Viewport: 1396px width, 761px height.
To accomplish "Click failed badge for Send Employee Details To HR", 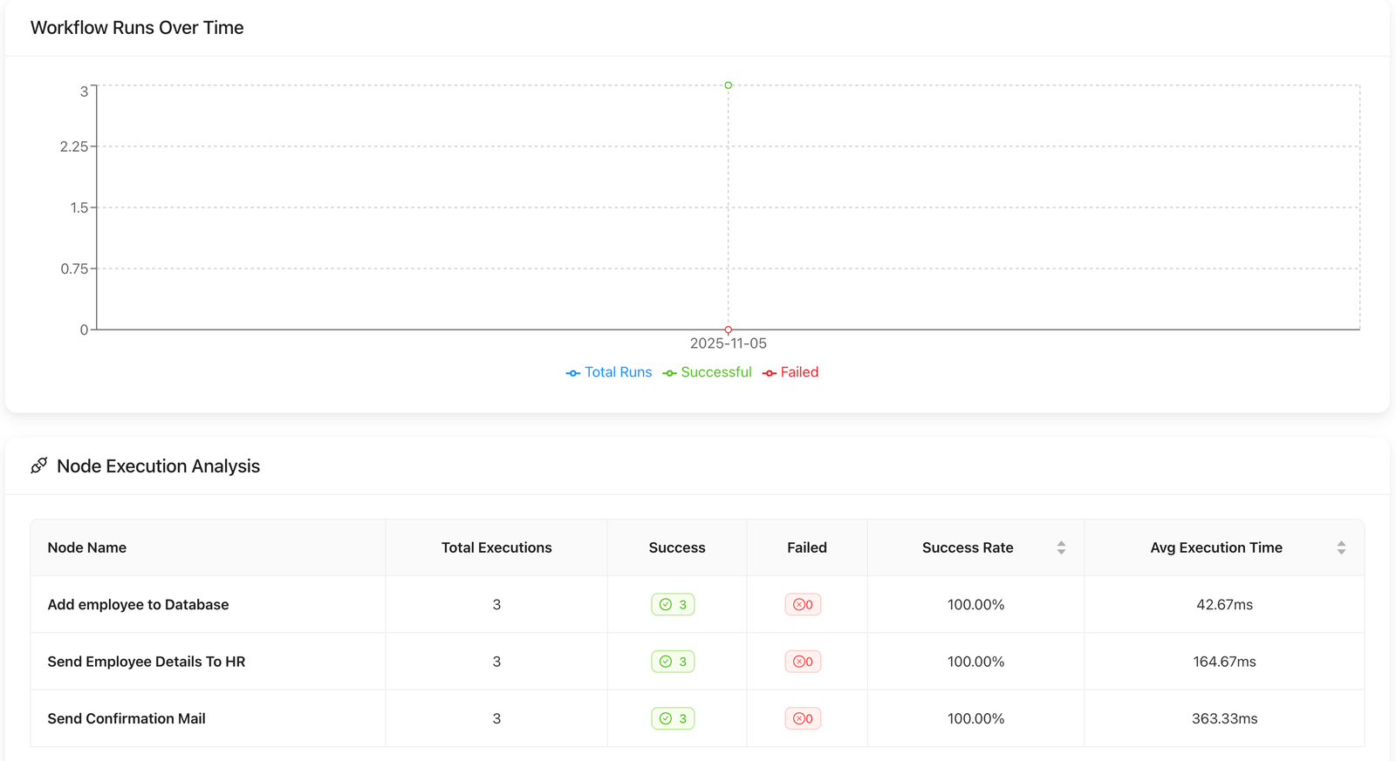I will click(803, 662).
